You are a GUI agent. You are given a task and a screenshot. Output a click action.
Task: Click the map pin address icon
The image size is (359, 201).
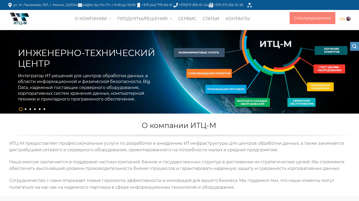[x=10, y=5]
